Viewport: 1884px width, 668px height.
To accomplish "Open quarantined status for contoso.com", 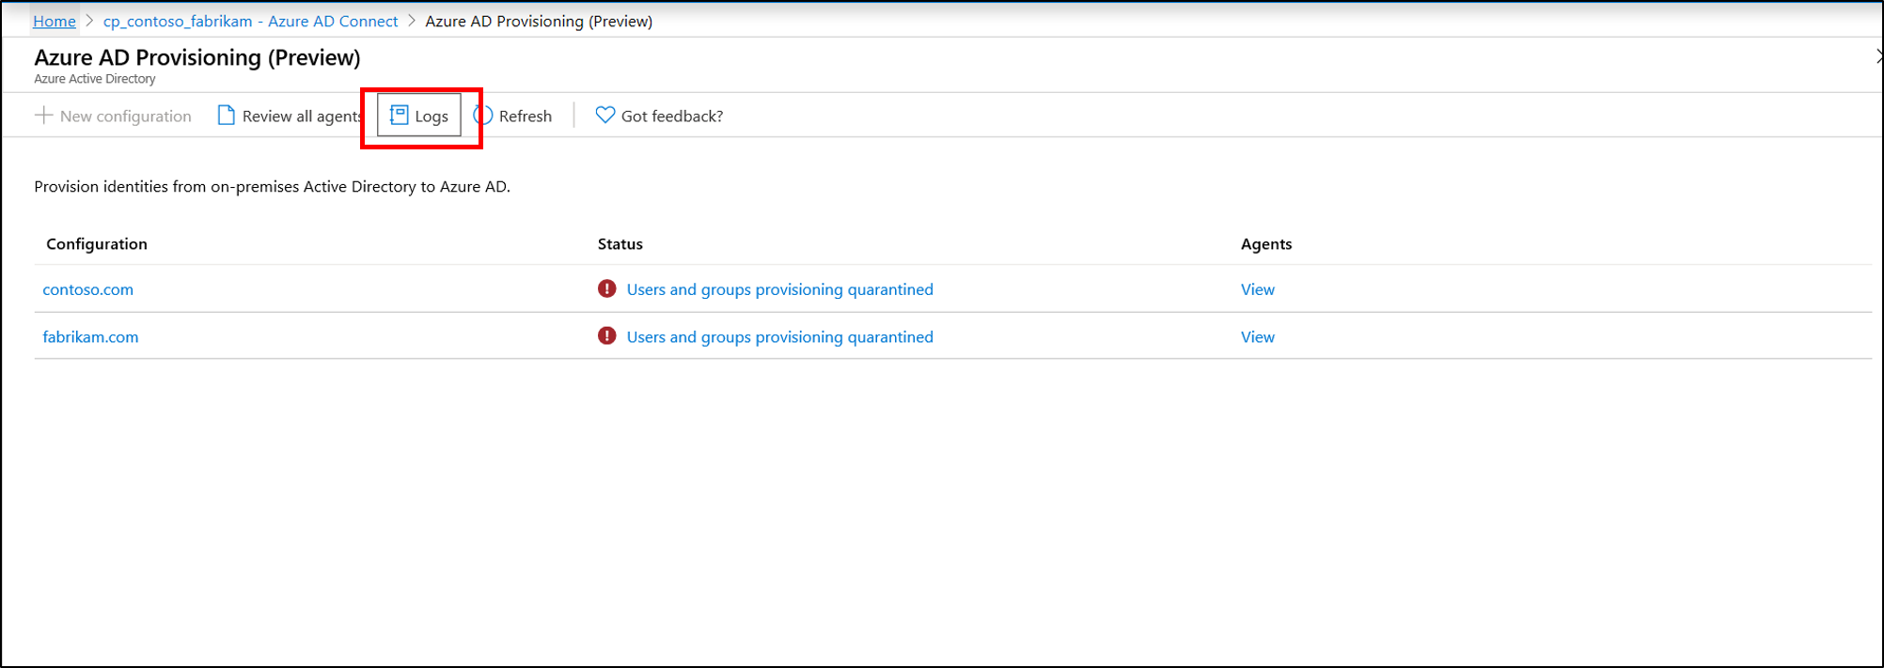I will [779, 289].
